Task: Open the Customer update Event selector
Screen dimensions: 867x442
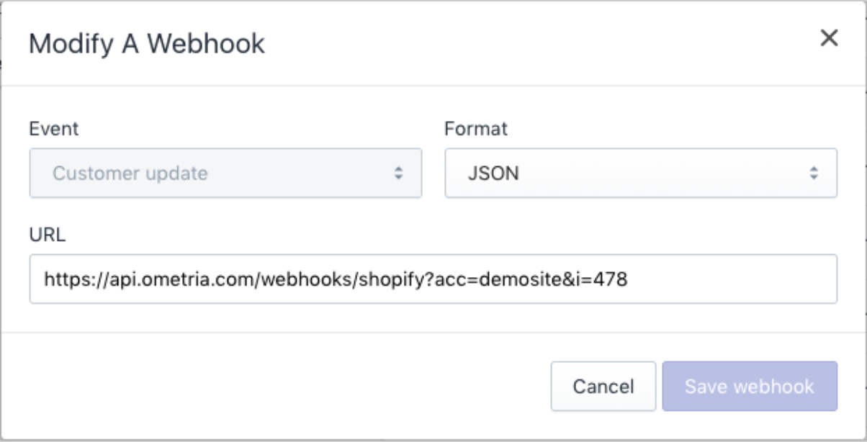Action: (x=225, y=173)
